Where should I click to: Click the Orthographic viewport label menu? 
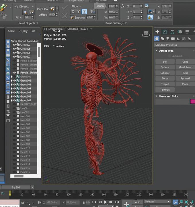click(x=56, y=29)
